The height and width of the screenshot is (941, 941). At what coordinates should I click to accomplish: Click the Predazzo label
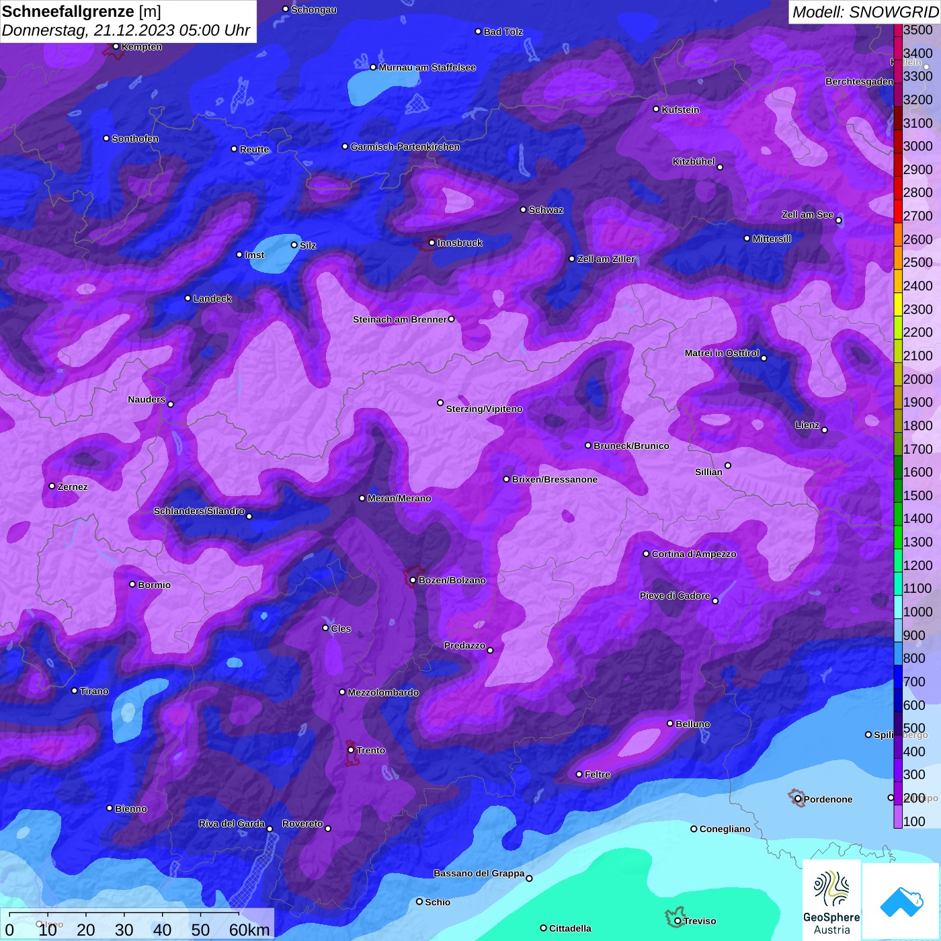point(464,645)
